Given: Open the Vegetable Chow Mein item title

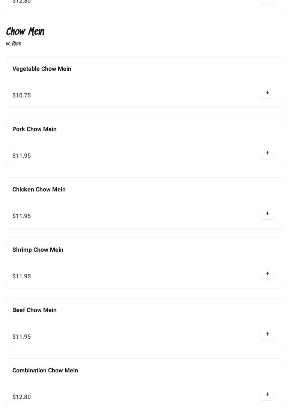Looking at the screenshot, I should [42, 69].
